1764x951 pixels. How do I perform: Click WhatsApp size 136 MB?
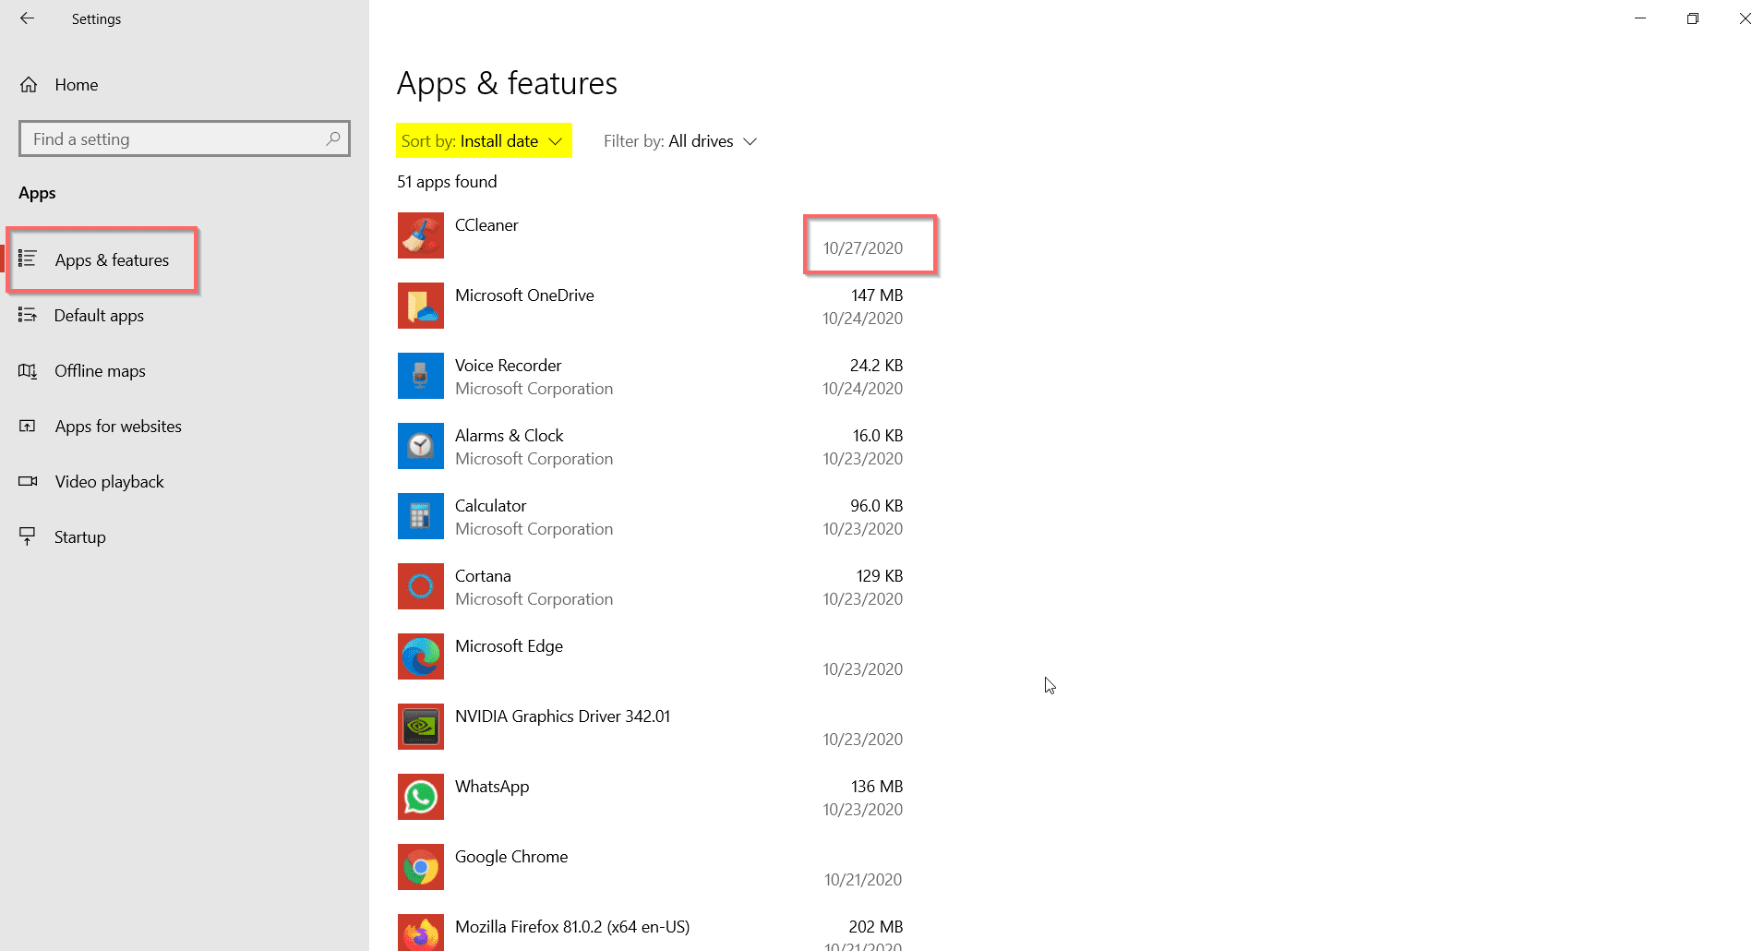point(877,787)
